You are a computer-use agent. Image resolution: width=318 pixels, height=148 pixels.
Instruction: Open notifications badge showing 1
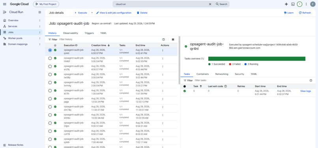[299, 4]
